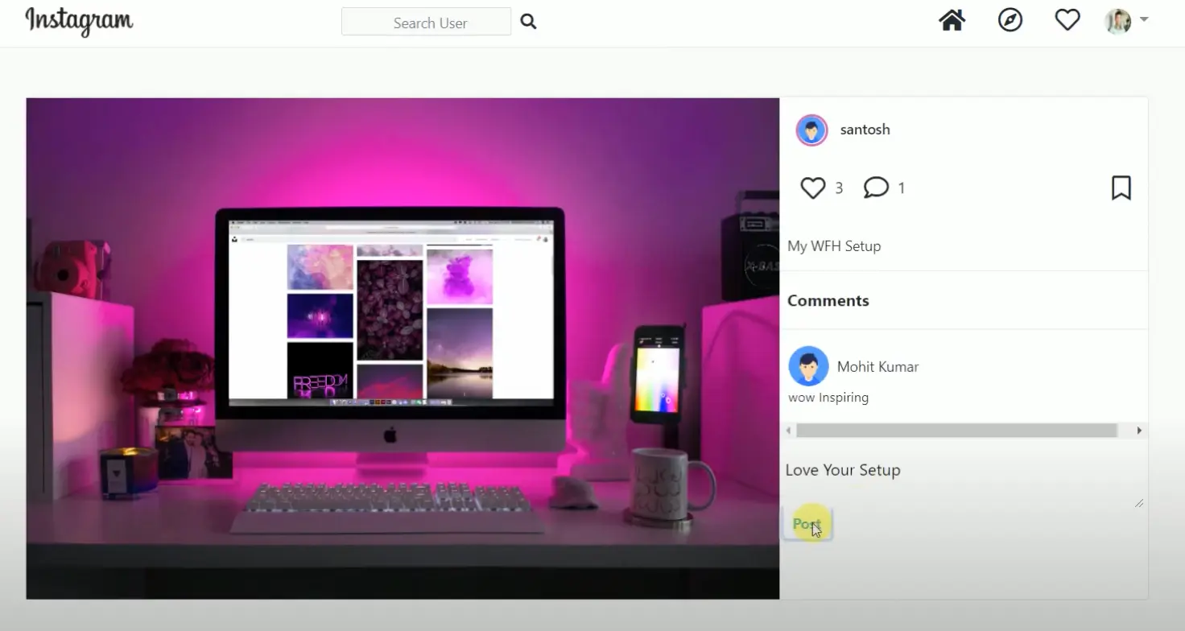Like santosh's post with the heart icon
This screenshot has width=1185, height=631.
pos(813,187)
